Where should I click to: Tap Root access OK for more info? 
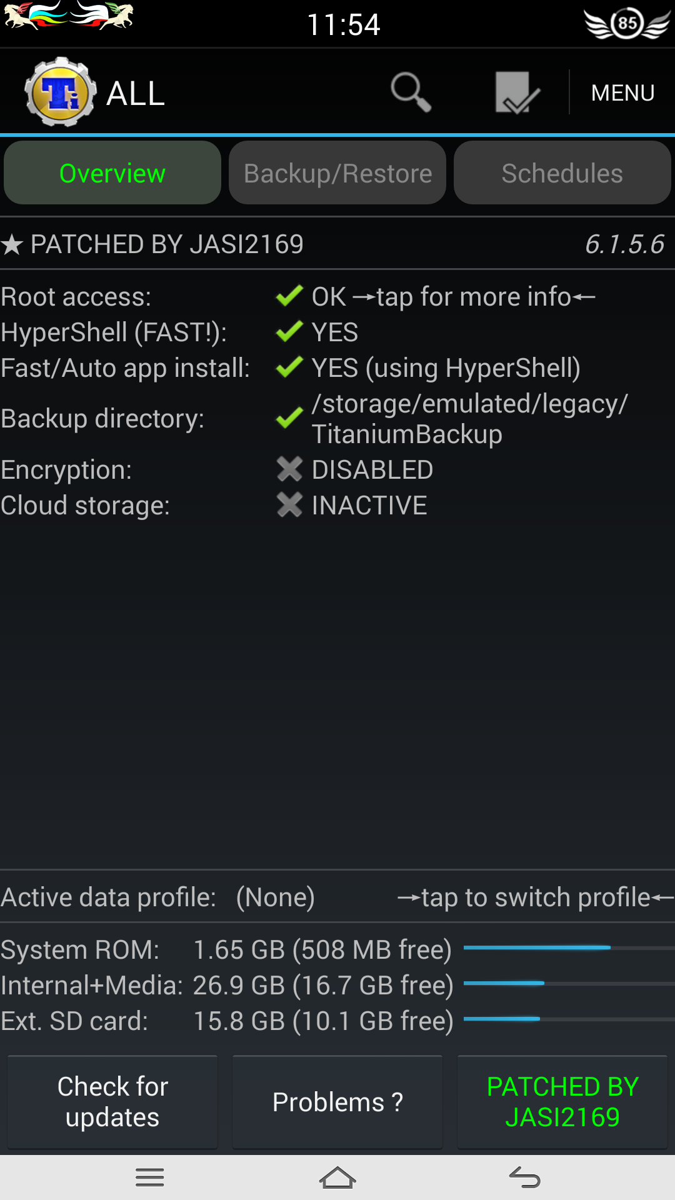click(453, 297)
